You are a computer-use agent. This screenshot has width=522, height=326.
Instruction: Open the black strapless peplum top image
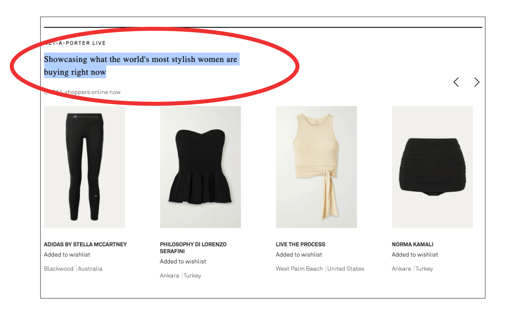[200, 167]
